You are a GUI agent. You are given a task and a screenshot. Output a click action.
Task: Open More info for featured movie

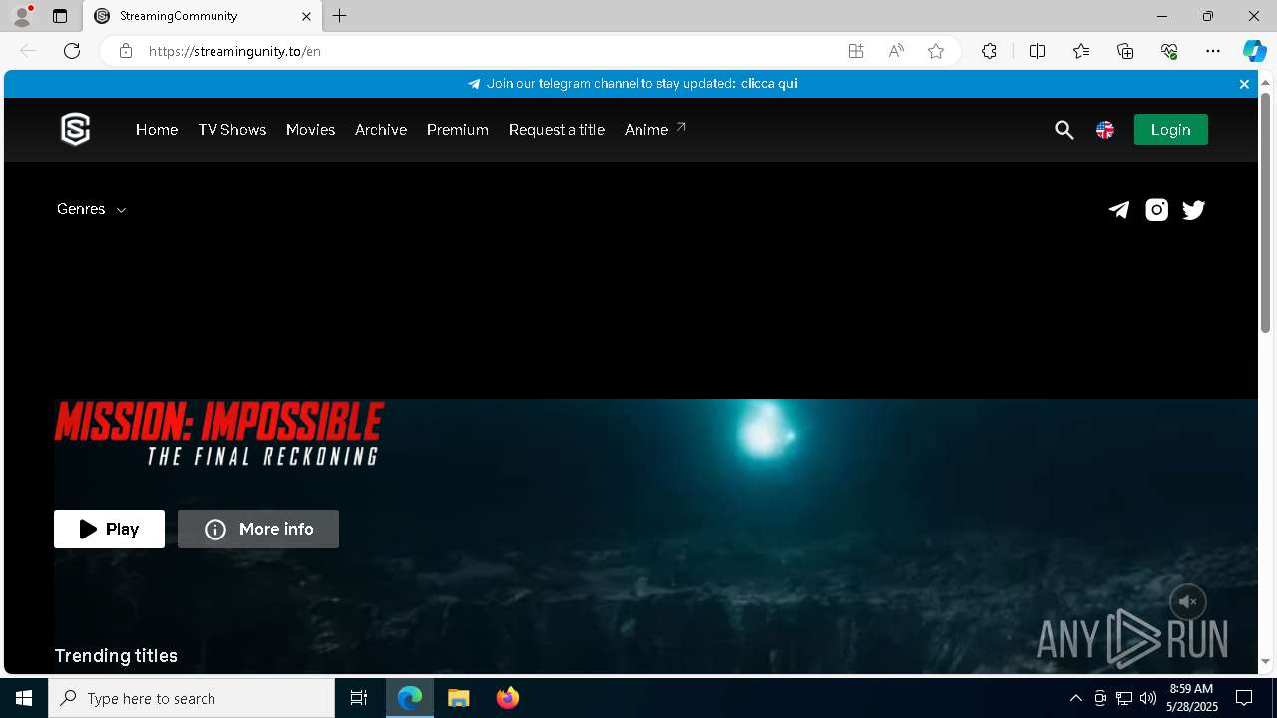[258, 529]
